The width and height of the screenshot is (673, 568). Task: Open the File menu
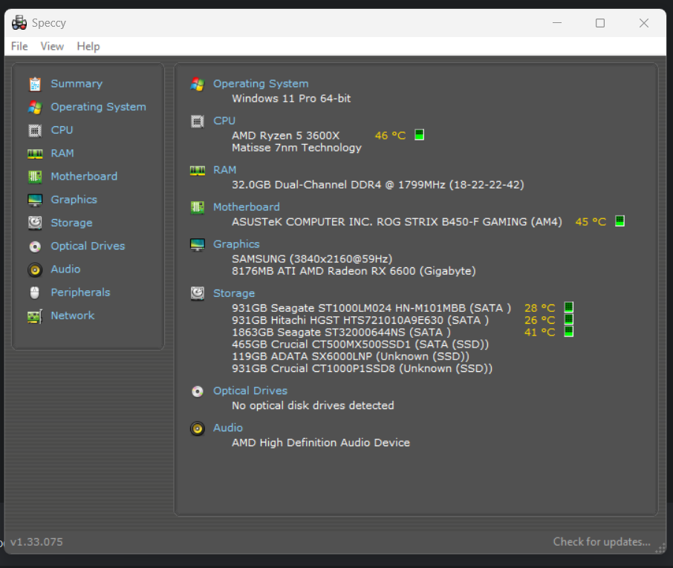[19, 46]
